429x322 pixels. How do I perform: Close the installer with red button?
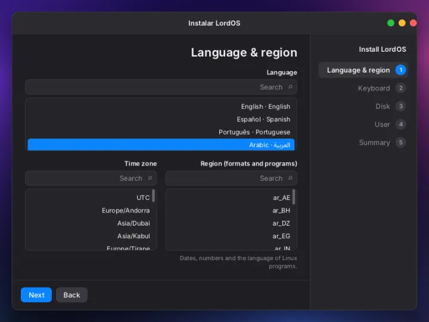point(413,23)
